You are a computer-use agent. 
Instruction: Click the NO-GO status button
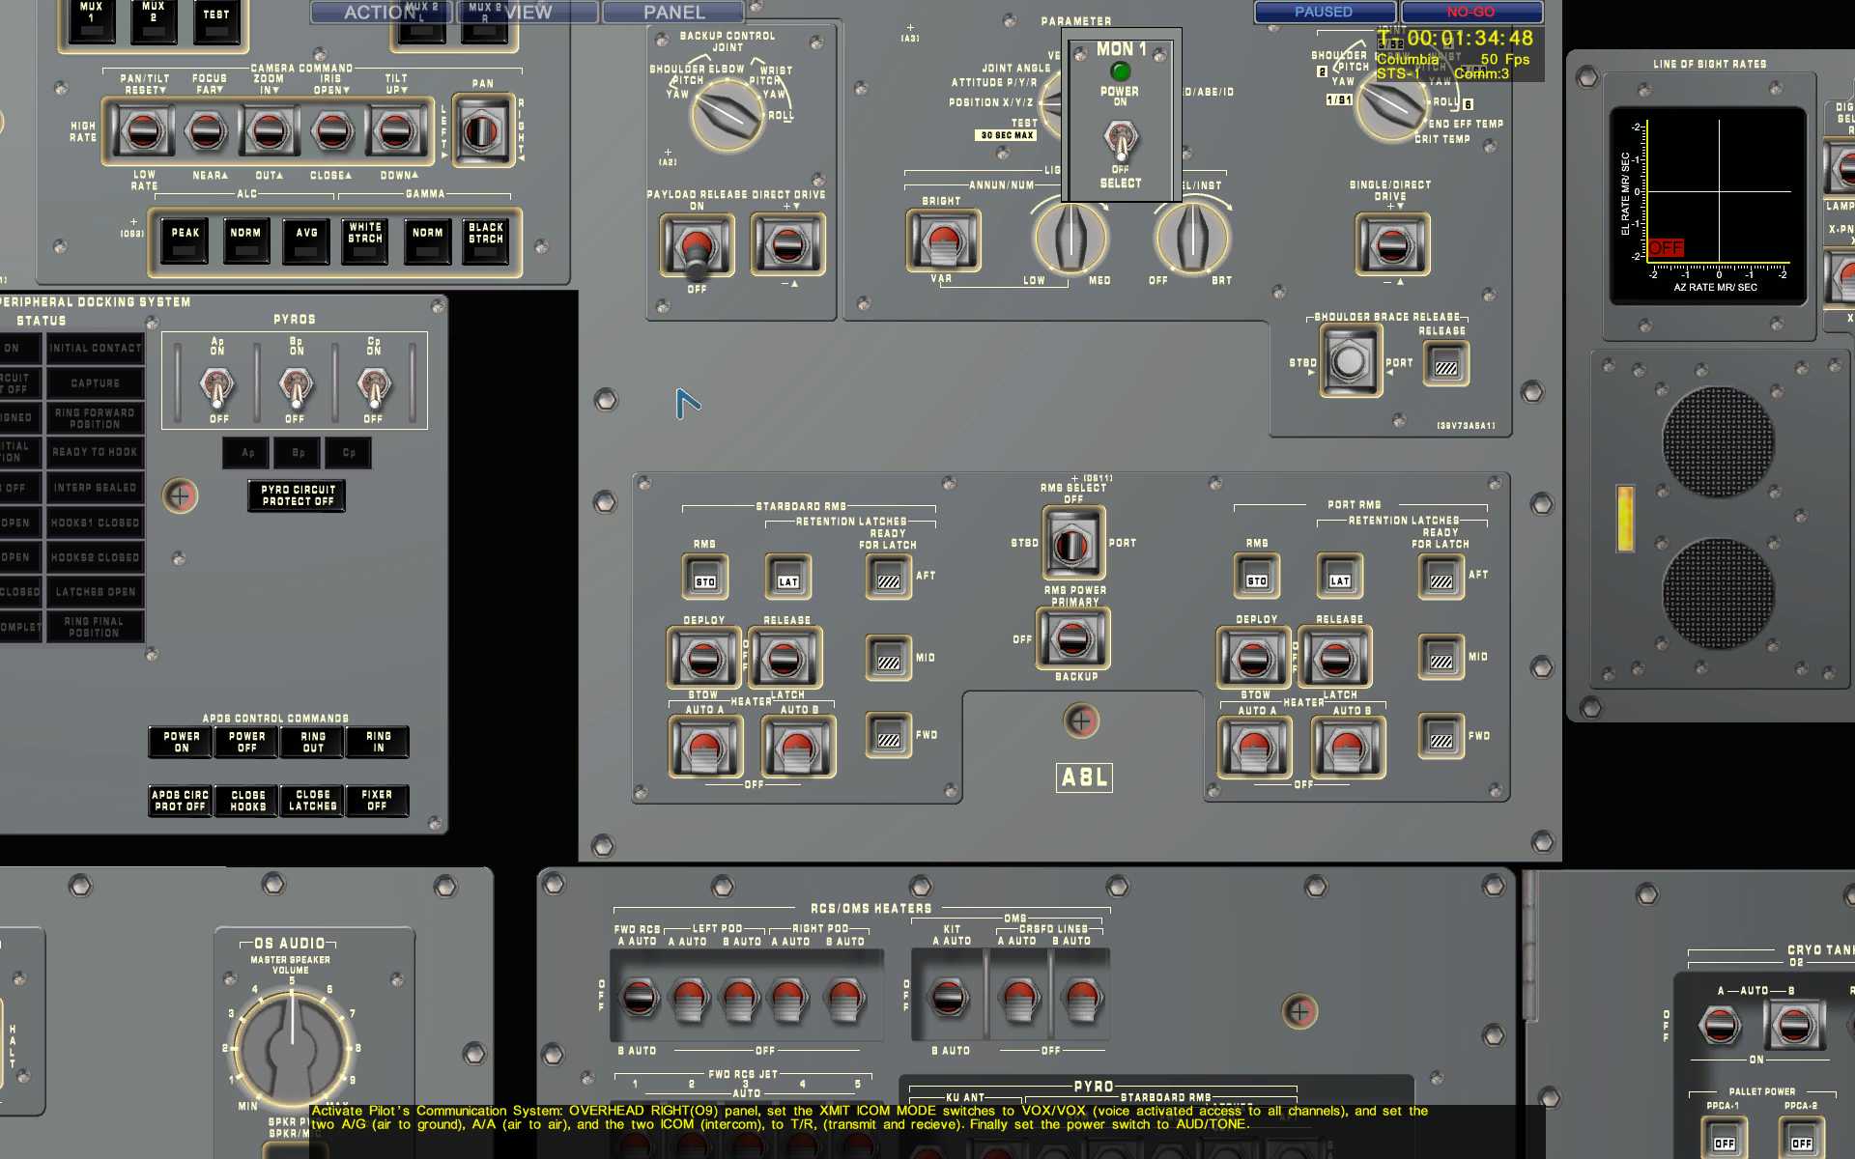(1470, 12)
